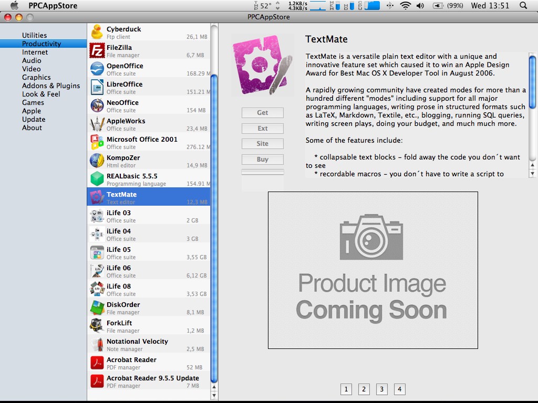This screenshot has height=403, width=538.
Task: Click the Notational Velocity rocket icon
Action: coord(97,344)
